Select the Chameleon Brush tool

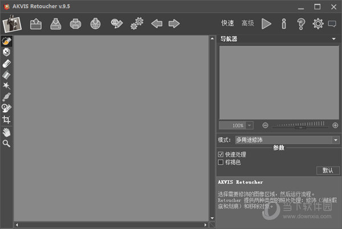tap(6, 97)
